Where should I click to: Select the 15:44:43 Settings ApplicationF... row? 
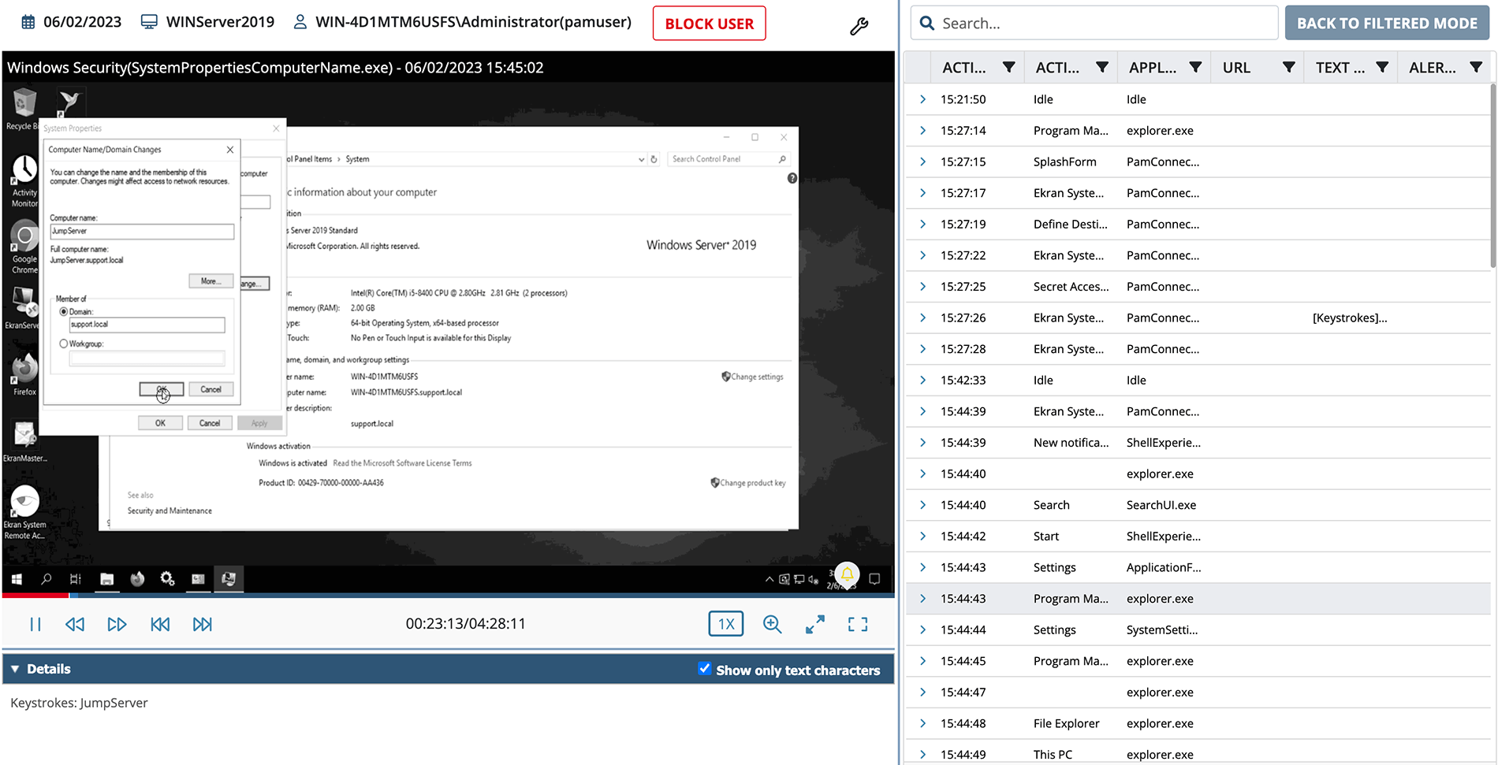[x=1198, y=567]
